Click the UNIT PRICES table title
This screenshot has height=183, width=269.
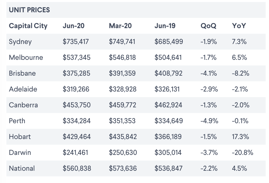pyautogui.click(x=29, y=10)
